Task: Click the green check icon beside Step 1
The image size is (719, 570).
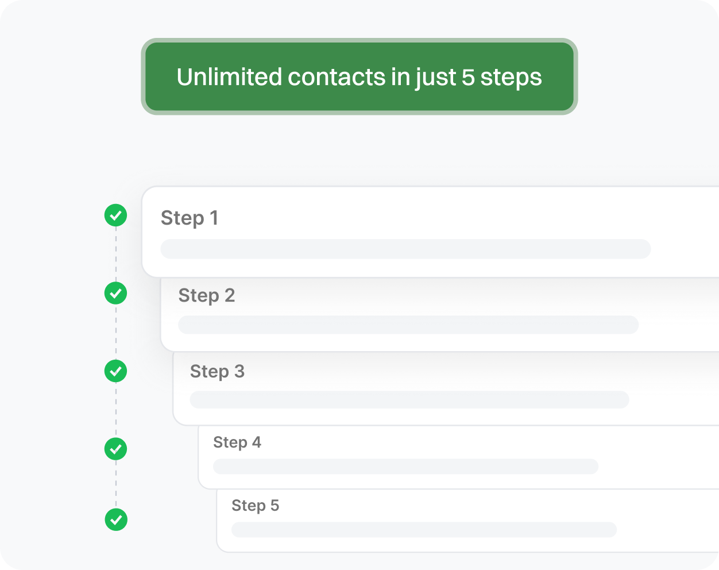Action: [116, 215]
